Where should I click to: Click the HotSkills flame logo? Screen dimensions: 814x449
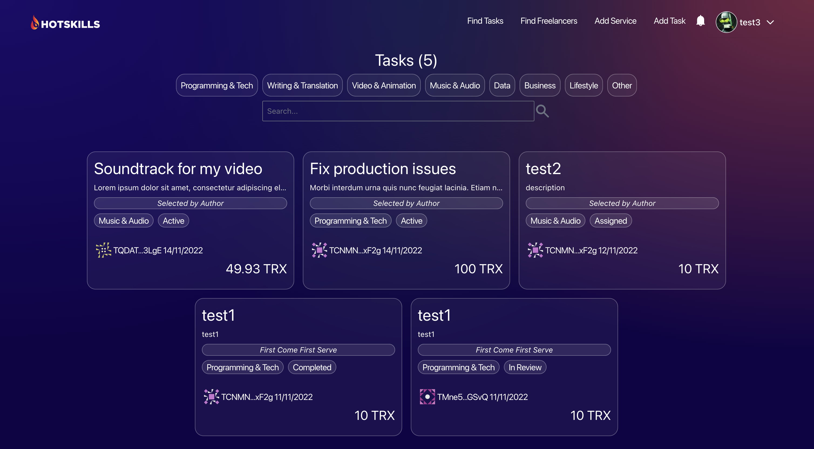[x=35, y=22]
